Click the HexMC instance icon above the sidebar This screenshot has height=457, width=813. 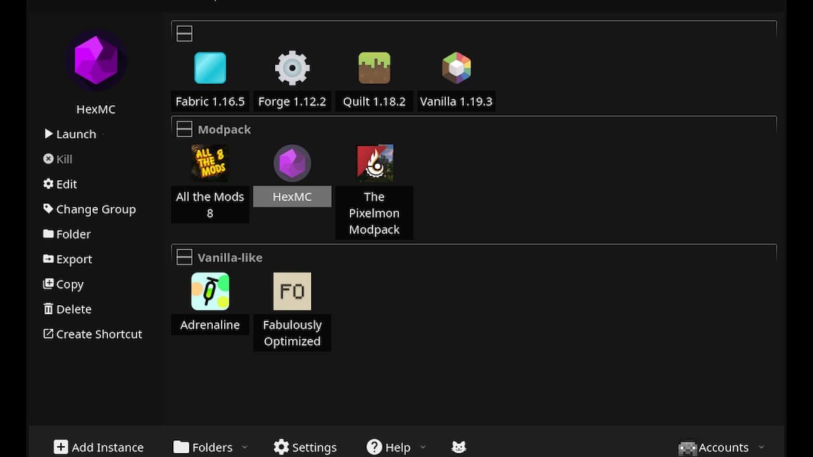pos(96,60)
